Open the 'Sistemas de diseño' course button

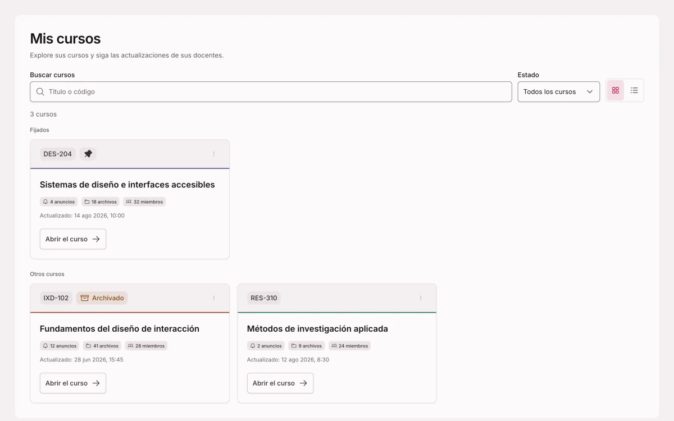(x=73, y=239)
